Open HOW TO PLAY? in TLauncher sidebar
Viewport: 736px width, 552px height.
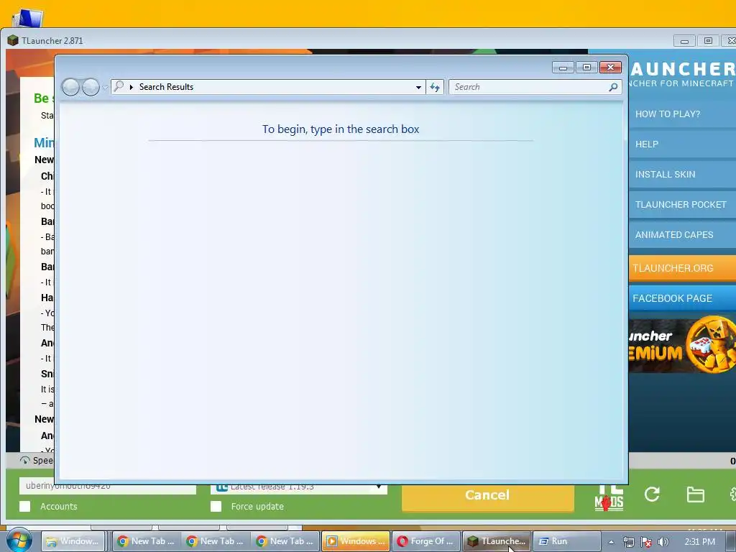point(682,114)
